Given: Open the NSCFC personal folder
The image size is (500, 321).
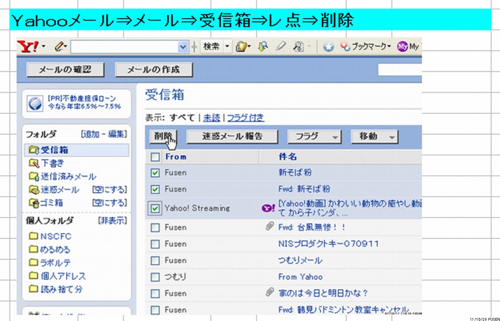Looking at the screenshot, I should [x=56, y=236].
